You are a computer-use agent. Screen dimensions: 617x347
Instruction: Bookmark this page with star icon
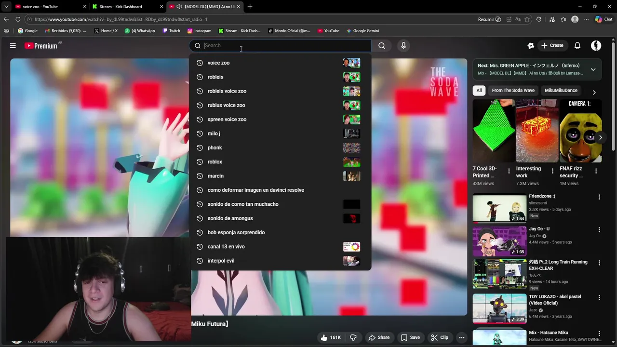(527, 19)
